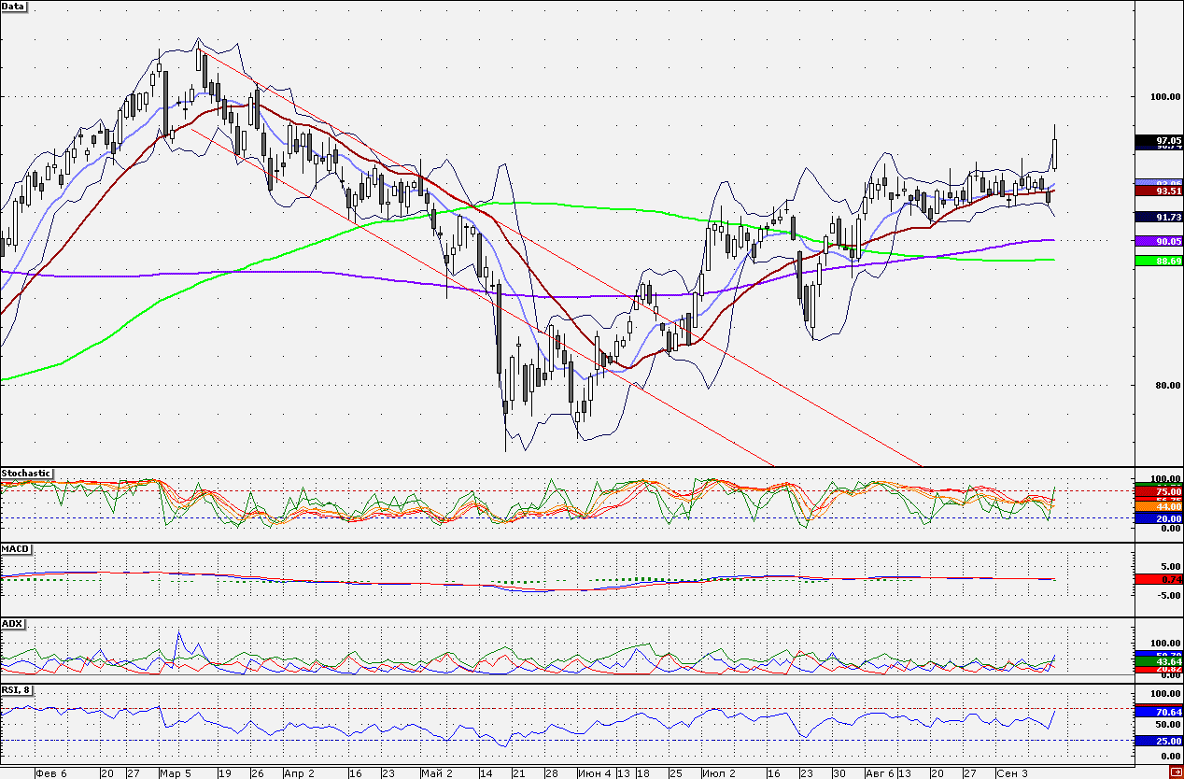Click the green 43.64 ADX value tag

pyautogui.click(x=1159, y=661)
